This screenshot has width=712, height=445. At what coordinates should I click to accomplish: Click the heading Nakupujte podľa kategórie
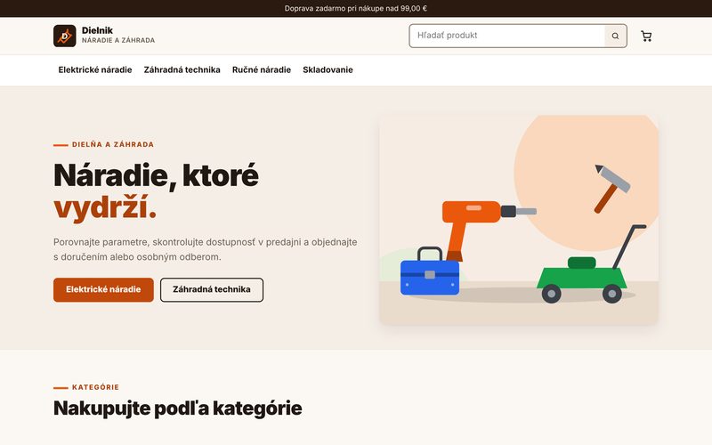[177, 408]
